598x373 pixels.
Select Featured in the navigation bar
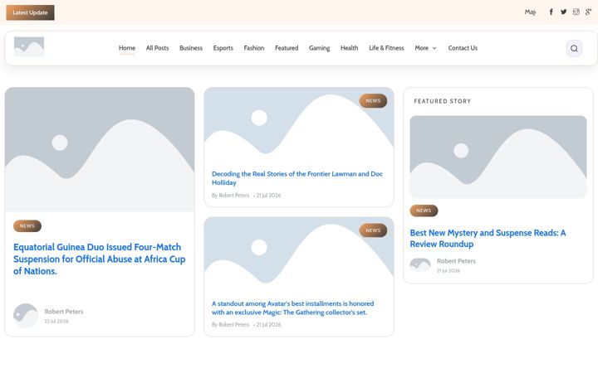coord(287,48)
